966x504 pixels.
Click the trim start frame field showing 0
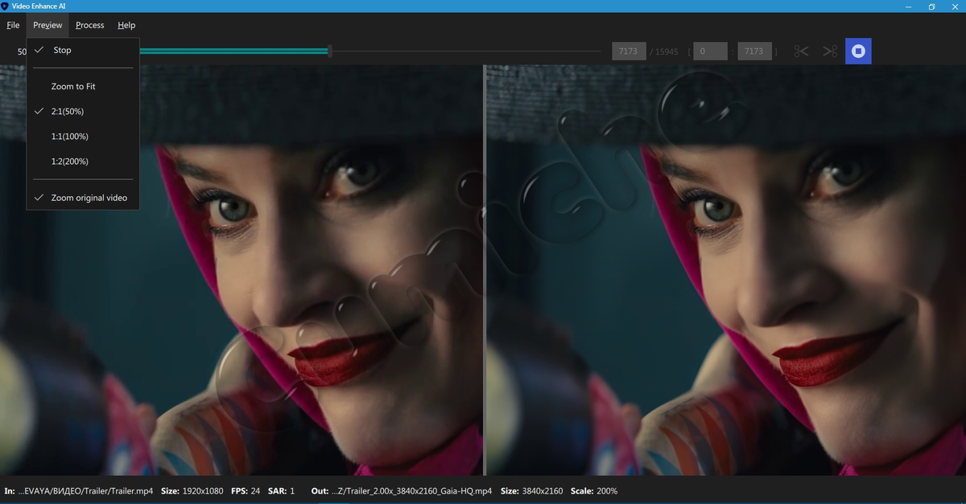(710, 51)
